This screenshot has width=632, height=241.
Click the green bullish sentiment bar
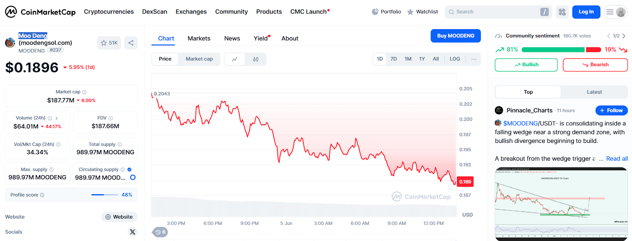coord(553,50)
